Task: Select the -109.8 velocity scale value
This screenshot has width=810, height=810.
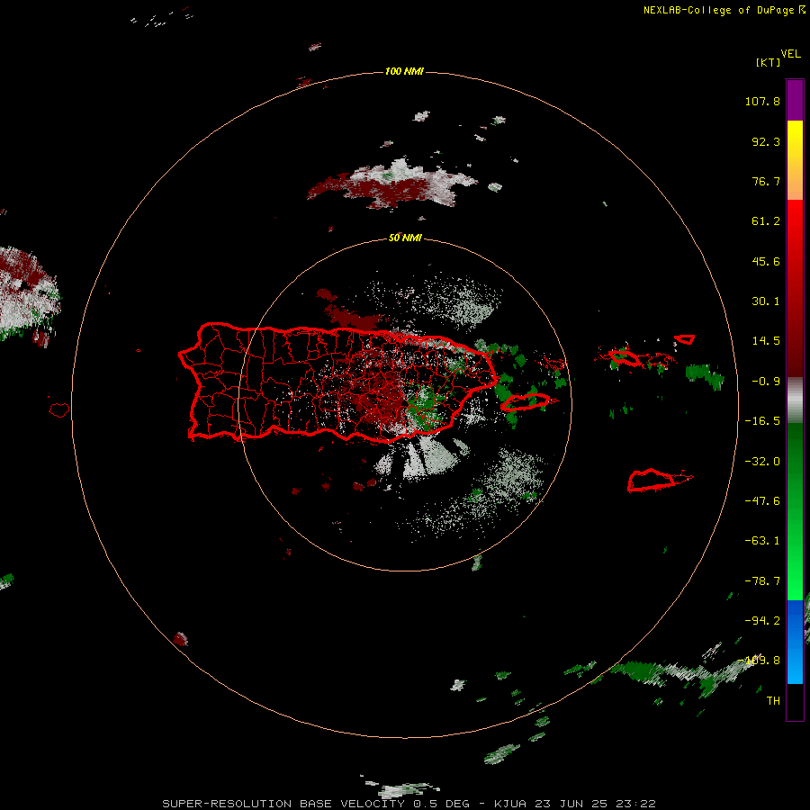Action: [x=760, y=661]
